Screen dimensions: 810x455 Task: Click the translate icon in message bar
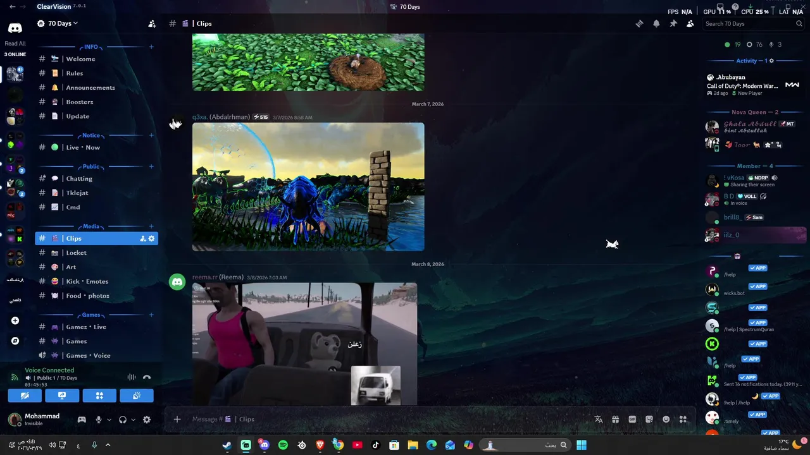pyautogui.click(x=599, y=419)
